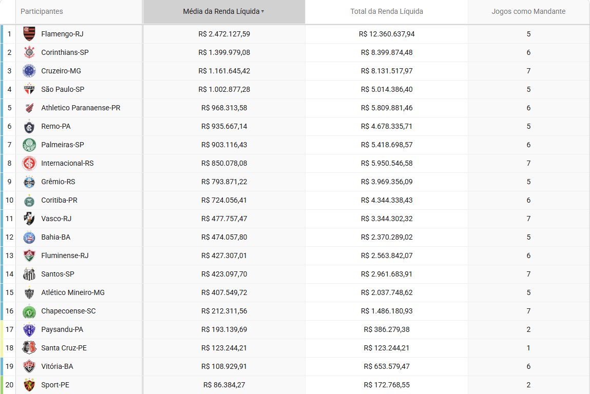Sort by Total da Renda Líquida header

click(387, 12)
